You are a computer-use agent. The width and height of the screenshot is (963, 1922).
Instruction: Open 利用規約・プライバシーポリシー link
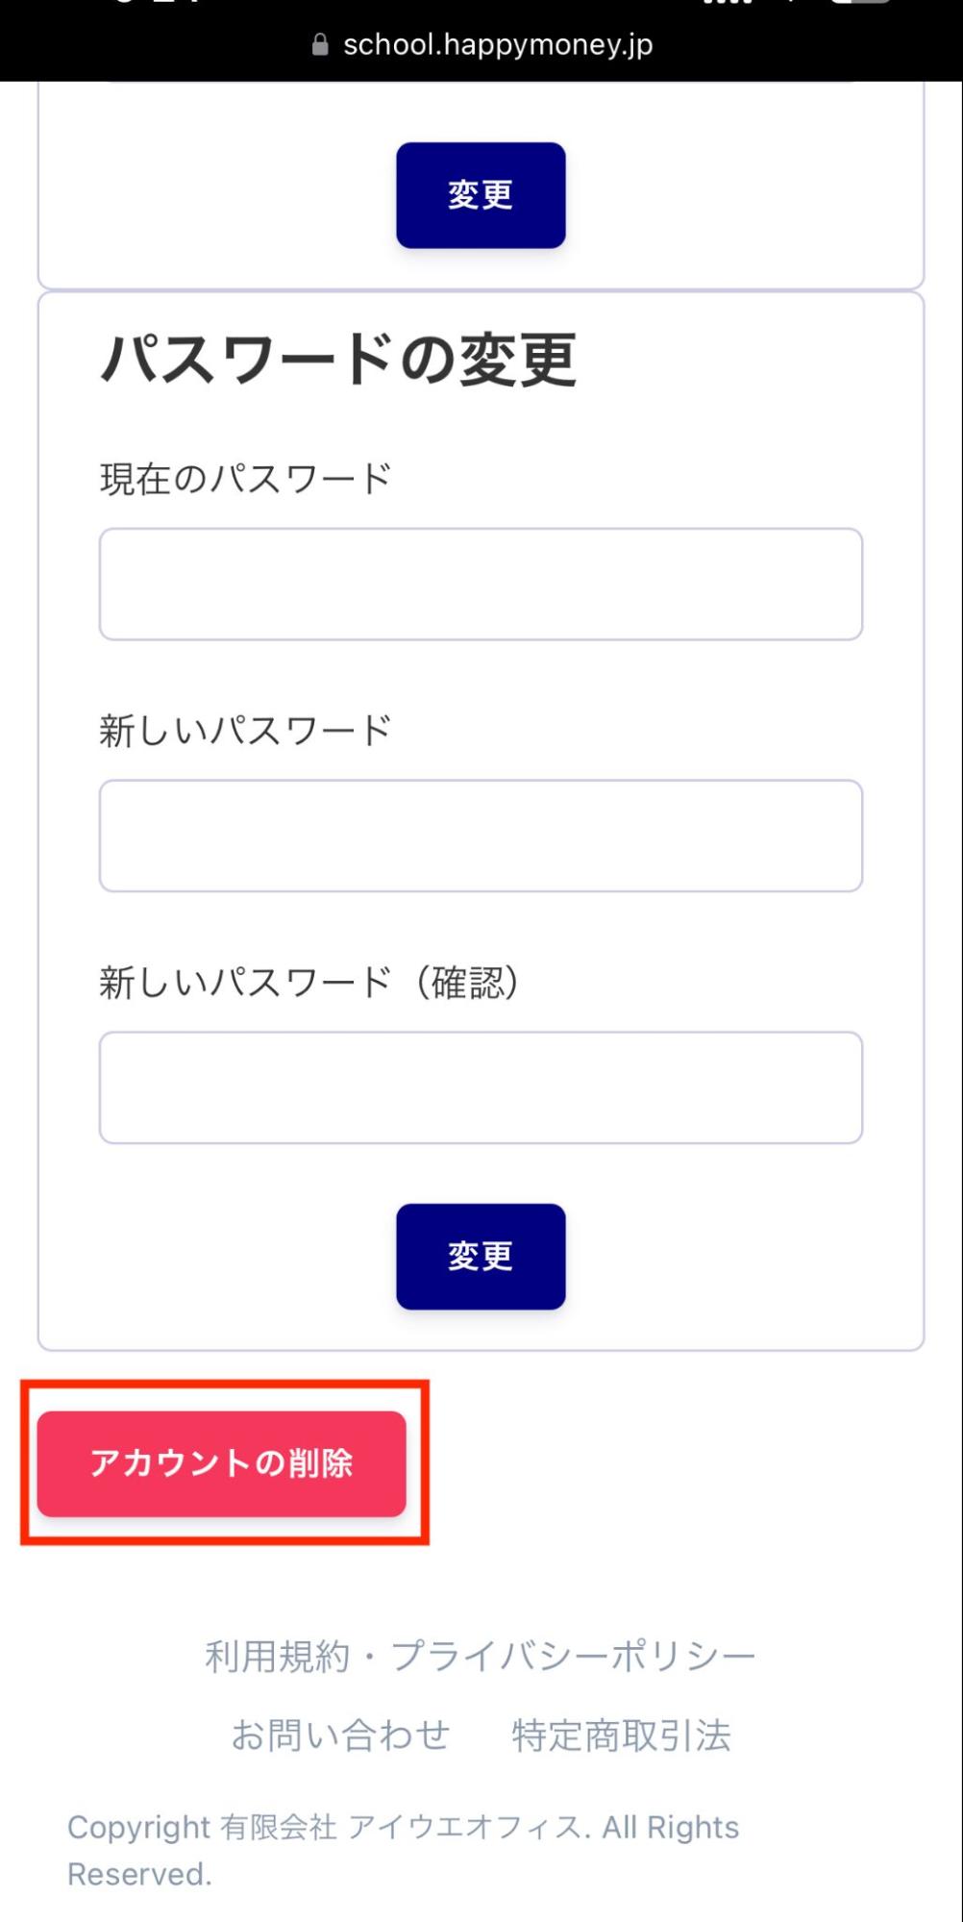tap(481, 1657)
